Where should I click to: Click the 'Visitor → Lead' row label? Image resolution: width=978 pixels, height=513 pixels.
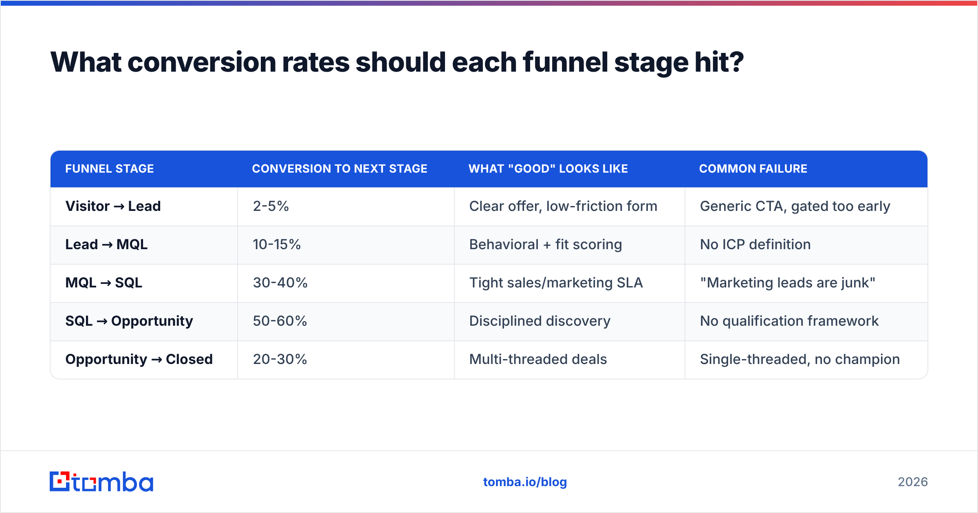[113, 206]
